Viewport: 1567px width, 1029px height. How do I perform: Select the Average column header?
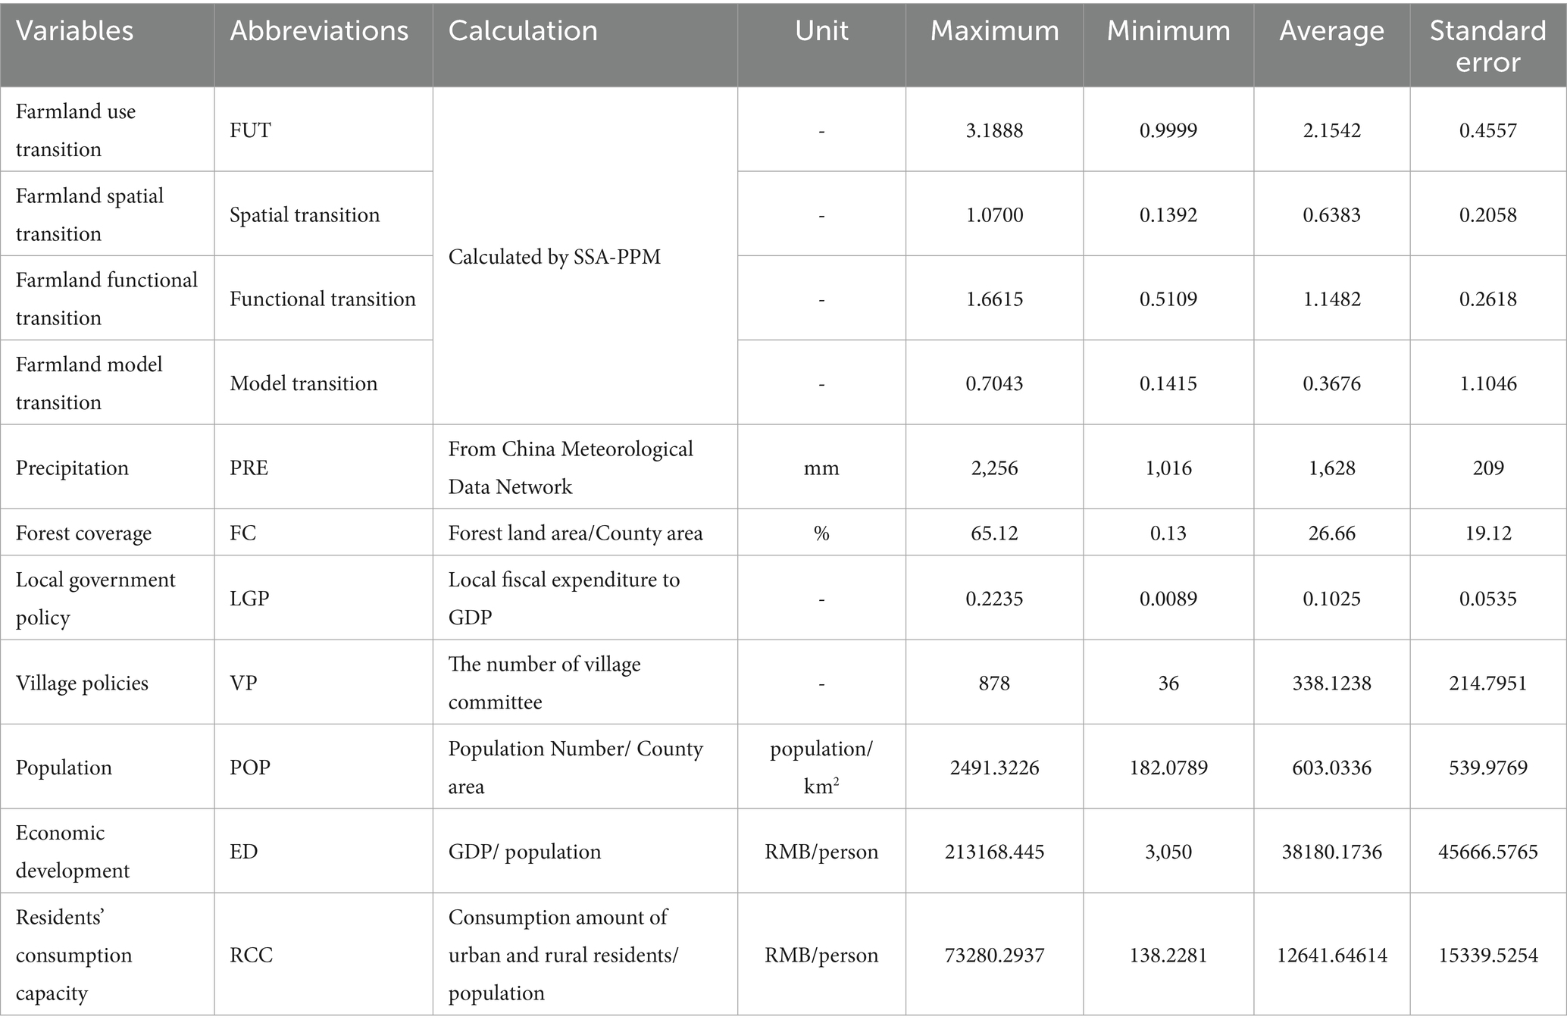click(1331, 31)
